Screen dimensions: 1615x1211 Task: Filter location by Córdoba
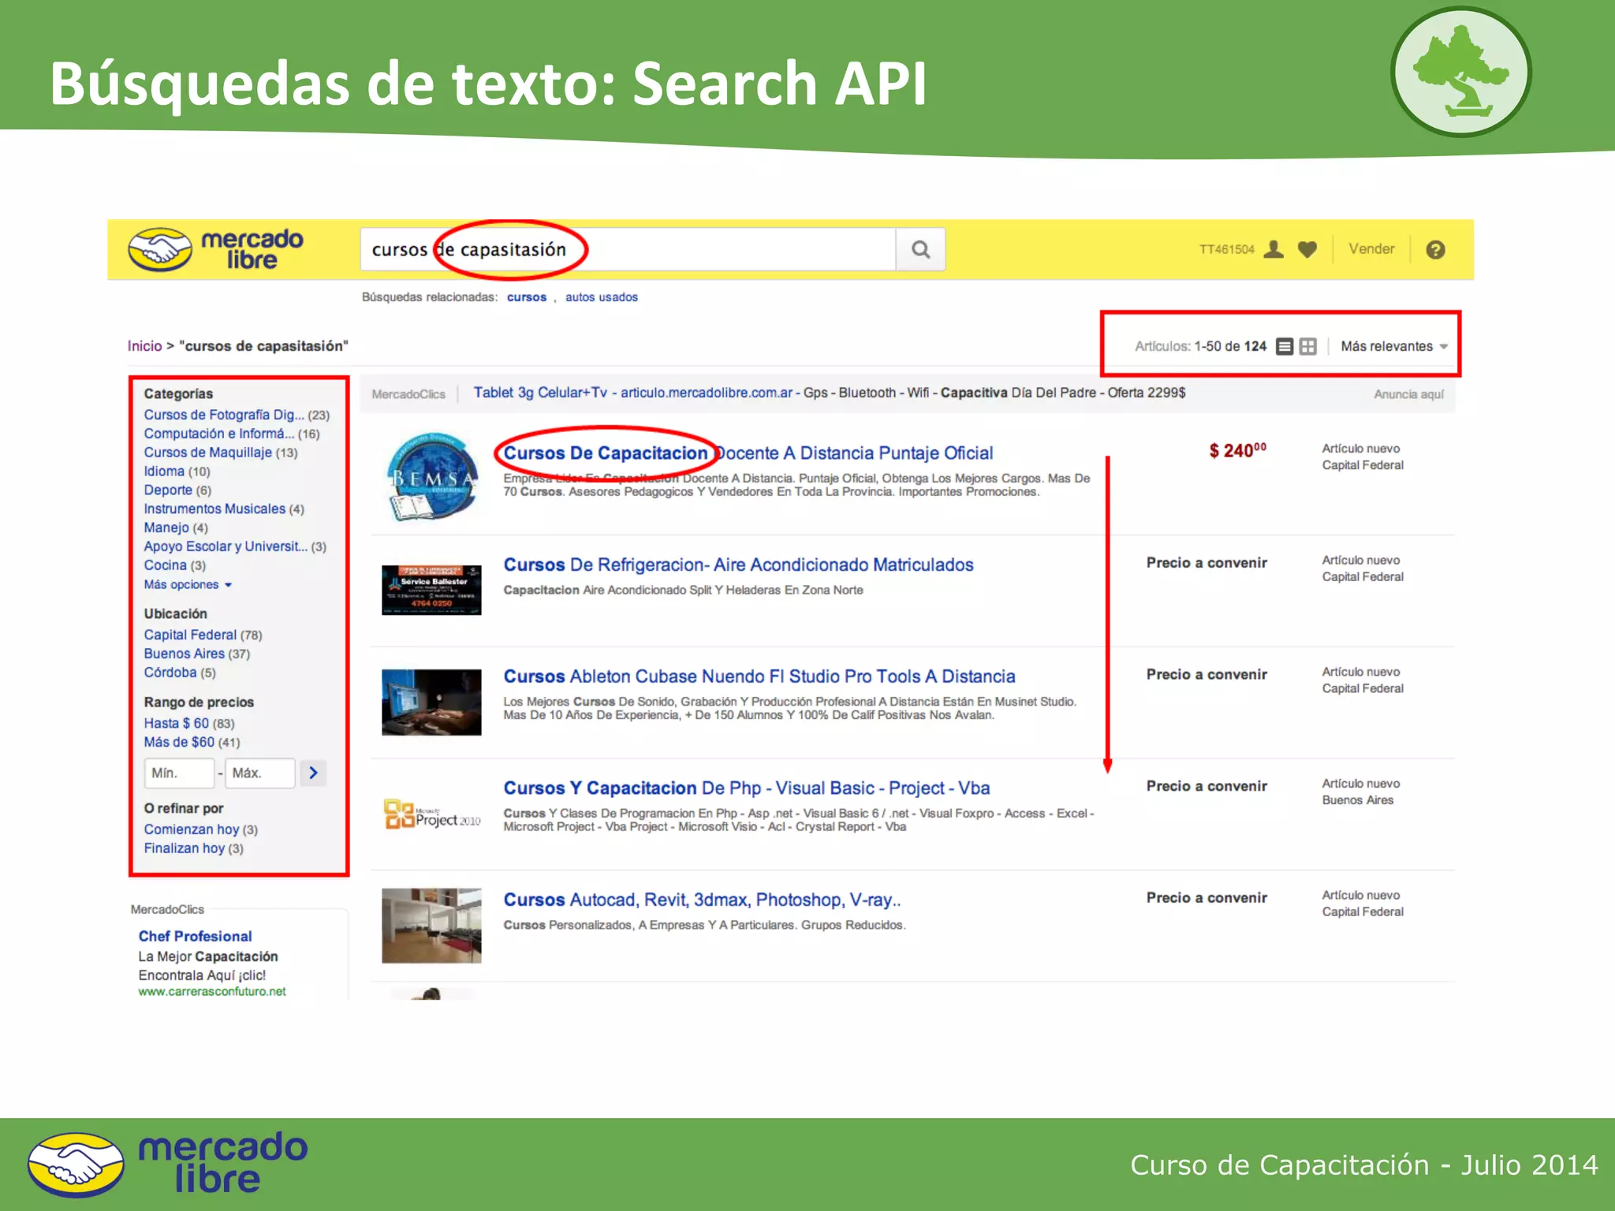(170, 673)
